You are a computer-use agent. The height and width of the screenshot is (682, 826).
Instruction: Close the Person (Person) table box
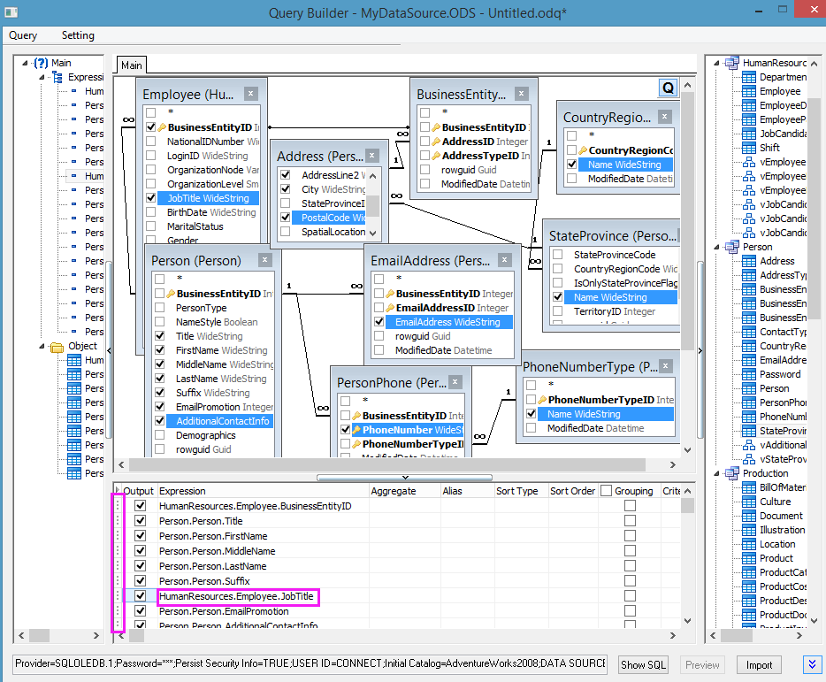(x=265, y=260)
